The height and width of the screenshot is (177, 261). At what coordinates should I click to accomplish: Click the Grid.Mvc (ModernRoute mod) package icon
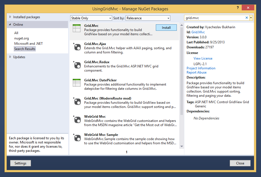point(77,101)
